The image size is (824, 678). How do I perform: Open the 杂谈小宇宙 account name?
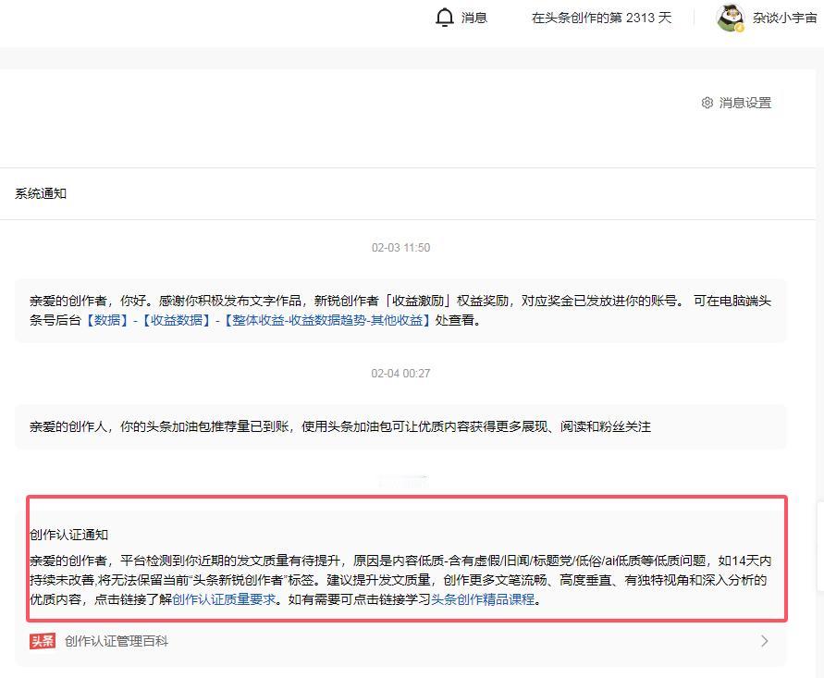[784, 18]
